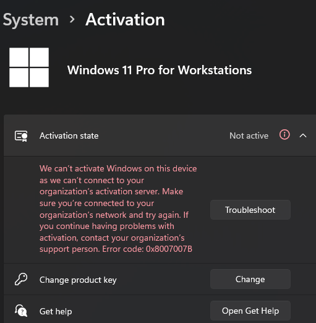Open Get Help via its button

tap(250, 311)
